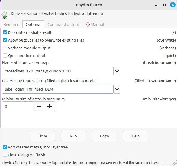This screenshot has width=177, height=166.
Task: Open the Command output tab
Action: (63, 24)
